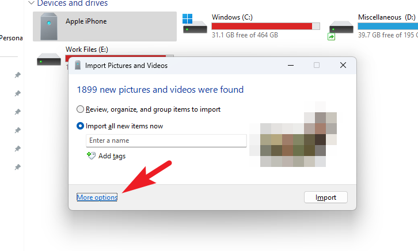This screenshot has width=418, height=251.
Task: Click the Import button
Action: coord(326,197)
